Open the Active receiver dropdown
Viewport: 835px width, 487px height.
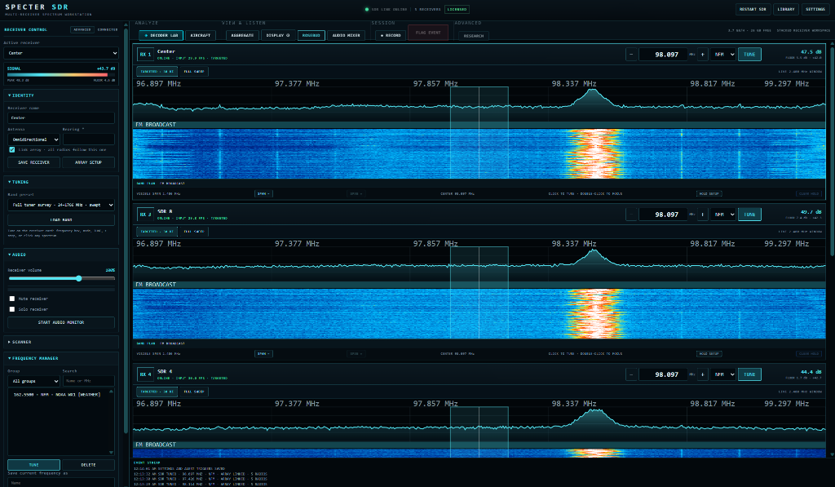tap(60, 53)
